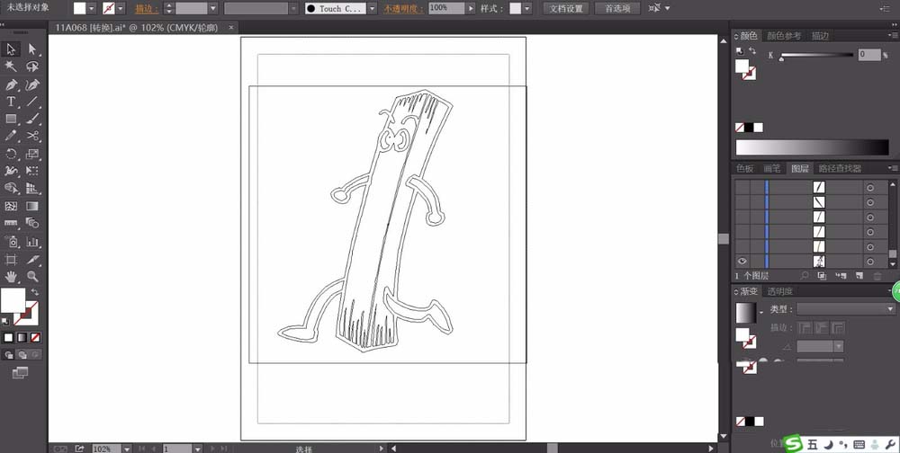900x453 pixels.
Task: Open stroke color dropdown in control bar
Action: point(121,9)
